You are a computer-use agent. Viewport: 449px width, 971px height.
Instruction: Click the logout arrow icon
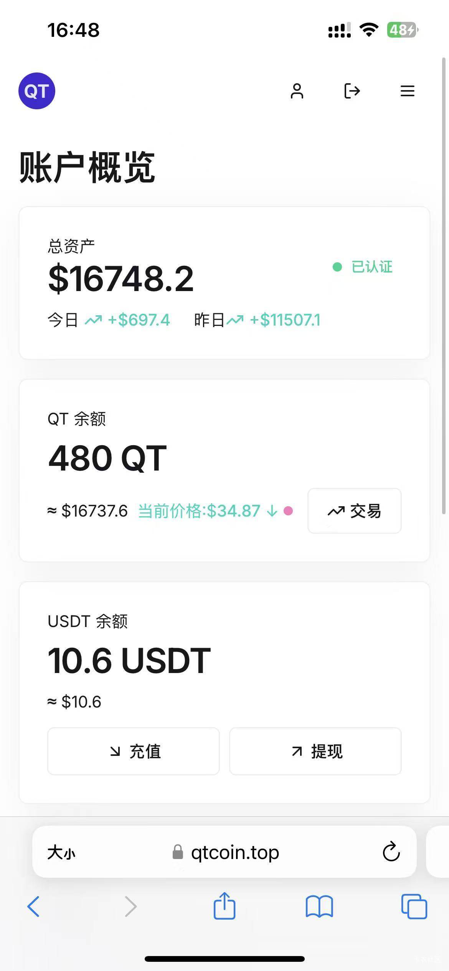point(352,91)
